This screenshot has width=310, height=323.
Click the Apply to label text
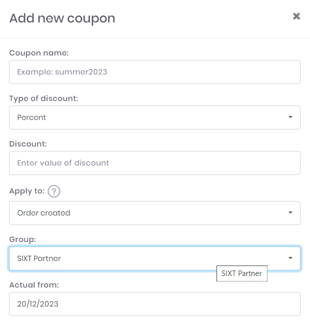[x=26, y=191]
